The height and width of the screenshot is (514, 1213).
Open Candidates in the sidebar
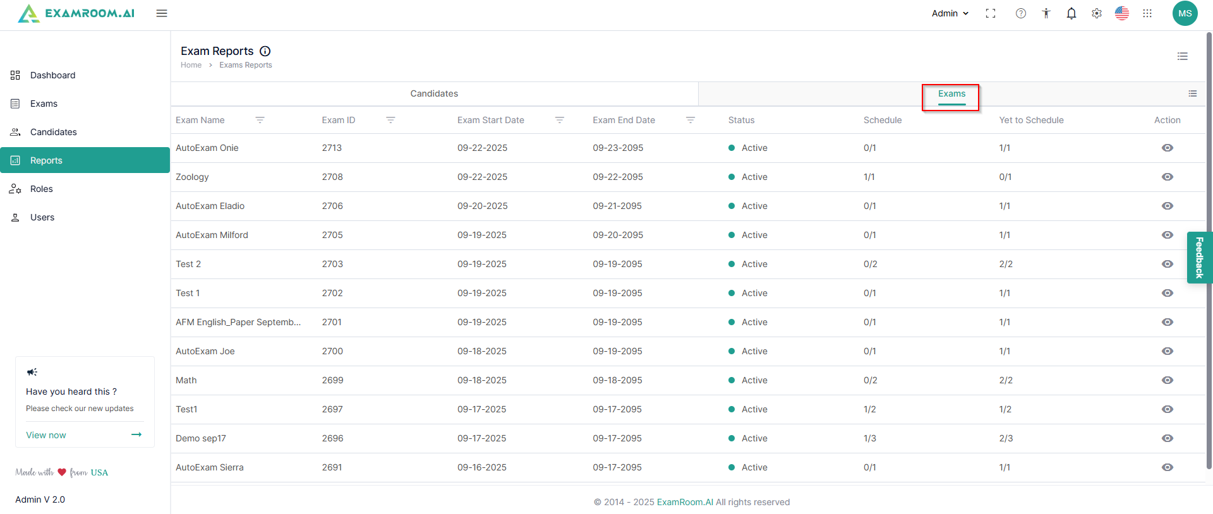pyautogui.click(x=85, y=132)
